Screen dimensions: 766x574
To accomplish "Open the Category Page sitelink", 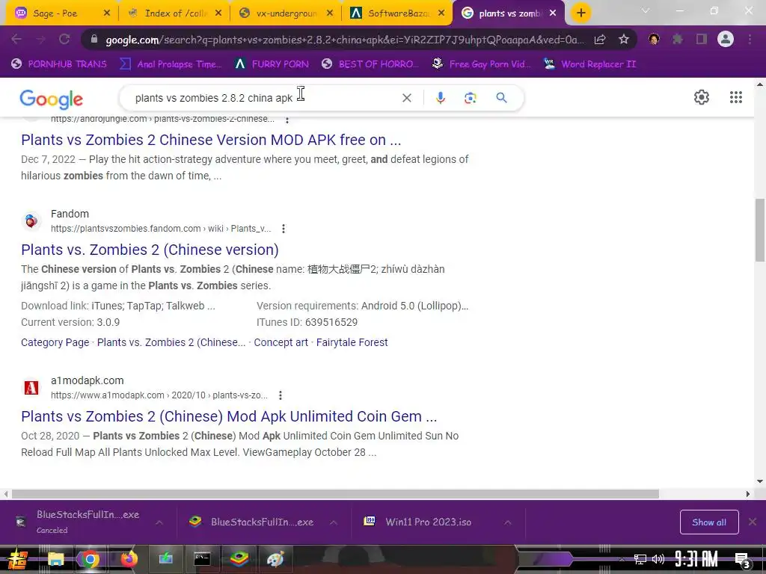I will (55, 342).
